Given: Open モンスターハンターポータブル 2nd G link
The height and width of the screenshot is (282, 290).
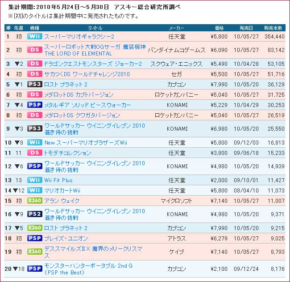Looking at the screenshot, I should click(88, 269).
